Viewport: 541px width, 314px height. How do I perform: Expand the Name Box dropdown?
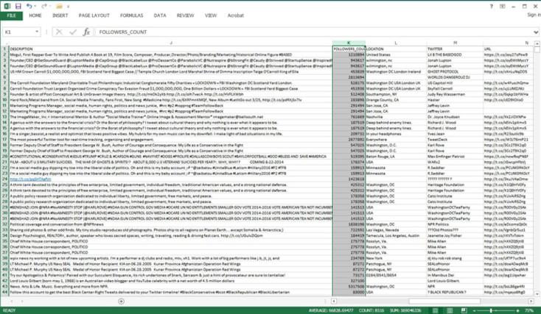click(x=37, y=32)
